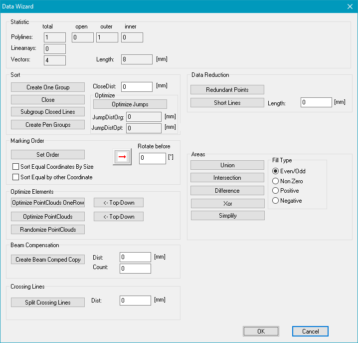Click the red arrow direction icon button
358x343 pixels.
(122, 157)
